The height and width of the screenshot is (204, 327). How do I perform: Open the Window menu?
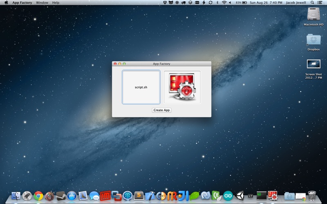[42, 2]
